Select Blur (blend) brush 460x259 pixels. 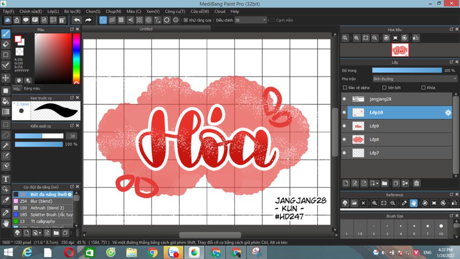tap(43, 201)
